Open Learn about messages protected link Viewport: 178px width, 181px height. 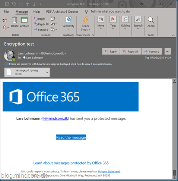tap(71, 163)
